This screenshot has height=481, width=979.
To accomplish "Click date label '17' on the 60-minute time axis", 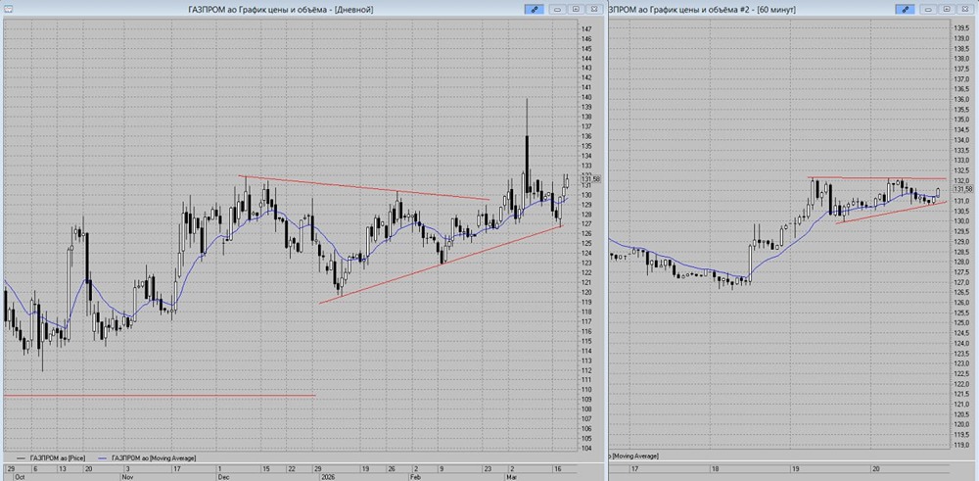I will pos(634,468).
